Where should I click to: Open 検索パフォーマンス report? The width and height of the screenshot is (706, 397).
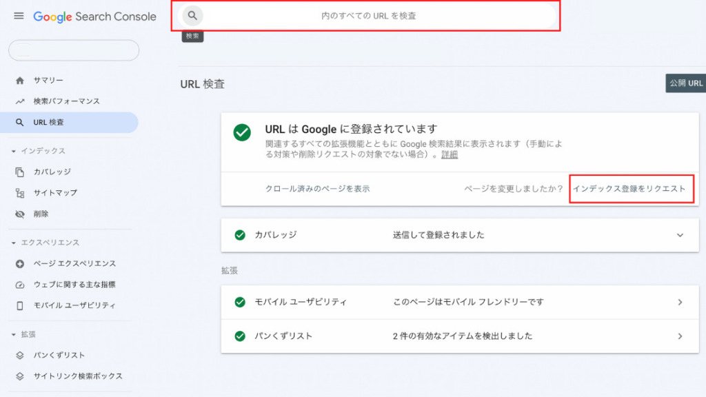(x=67, y=101)
